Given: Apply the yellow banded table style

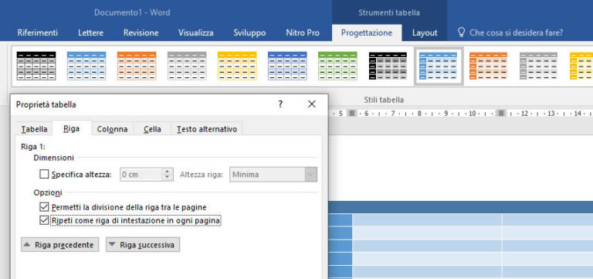Looking at the screenshot, I should pos(237,66).
